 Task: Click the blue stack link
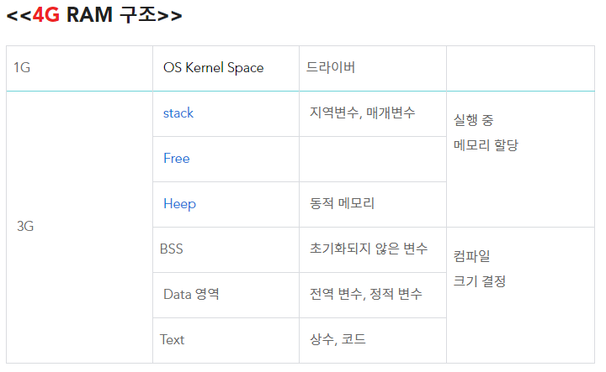coord(178,113)
